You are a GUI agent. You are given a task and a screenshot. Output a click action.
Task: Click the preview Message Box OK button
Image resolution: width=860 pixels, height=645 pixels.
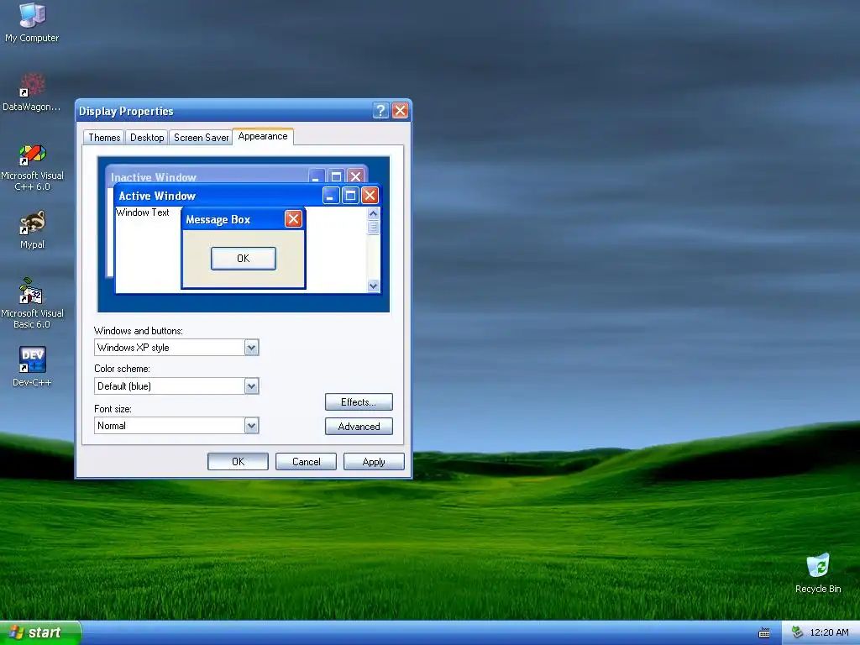244,259
